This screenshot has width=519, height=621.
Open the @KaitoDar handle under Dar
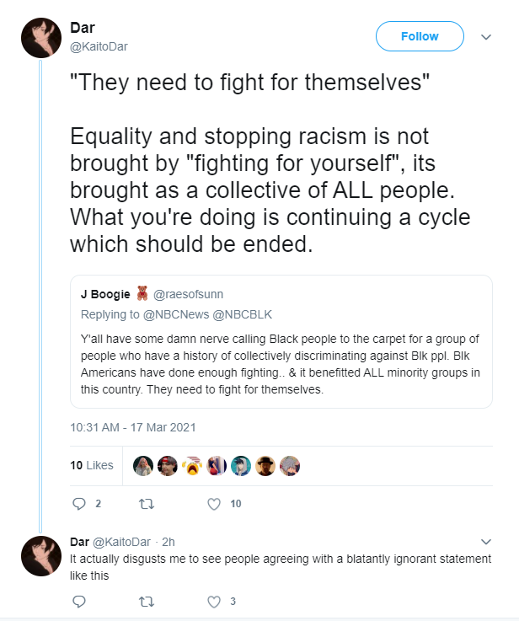click(x=99, y=46)
